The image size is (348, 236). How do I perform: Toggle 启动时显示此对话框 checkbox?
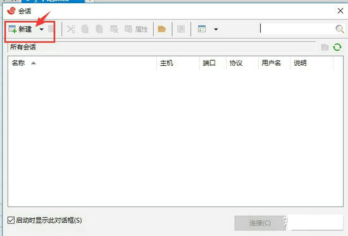(x=11, y=220)
